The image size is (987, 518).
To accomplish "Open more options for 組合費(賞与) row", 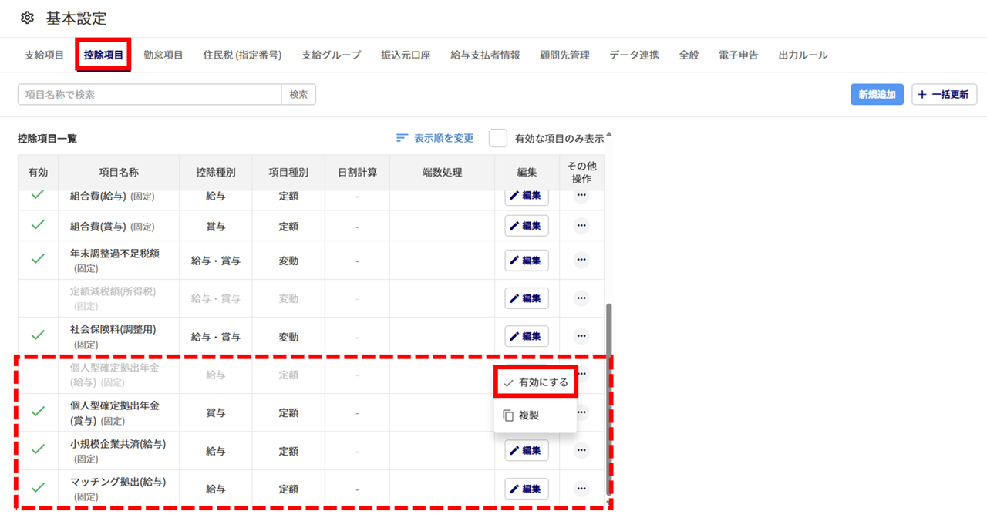I will [581, 226].
